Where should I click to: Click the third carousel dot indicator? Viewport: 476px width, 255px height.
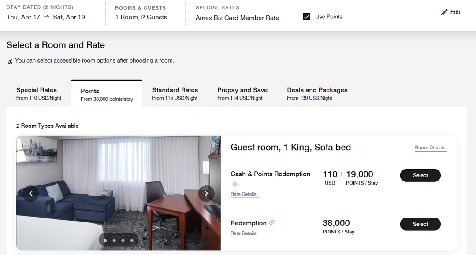[123, 240]
